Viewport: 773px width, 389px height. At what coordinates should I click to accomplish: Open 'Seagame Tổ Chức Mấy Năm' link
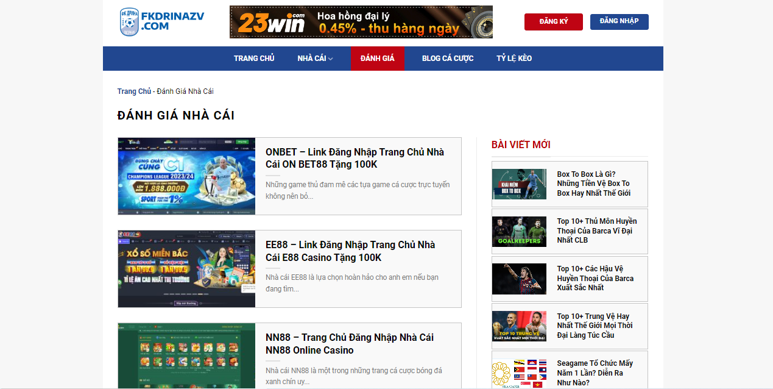[x=595, y=373]
